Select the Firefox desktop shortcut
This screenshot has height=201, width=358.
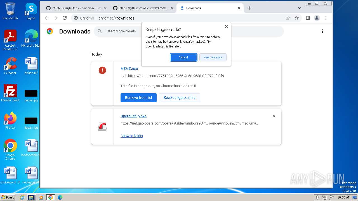click(x=10, y=121)
